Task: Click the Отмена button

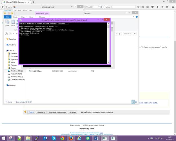Action: click(72, 112)
